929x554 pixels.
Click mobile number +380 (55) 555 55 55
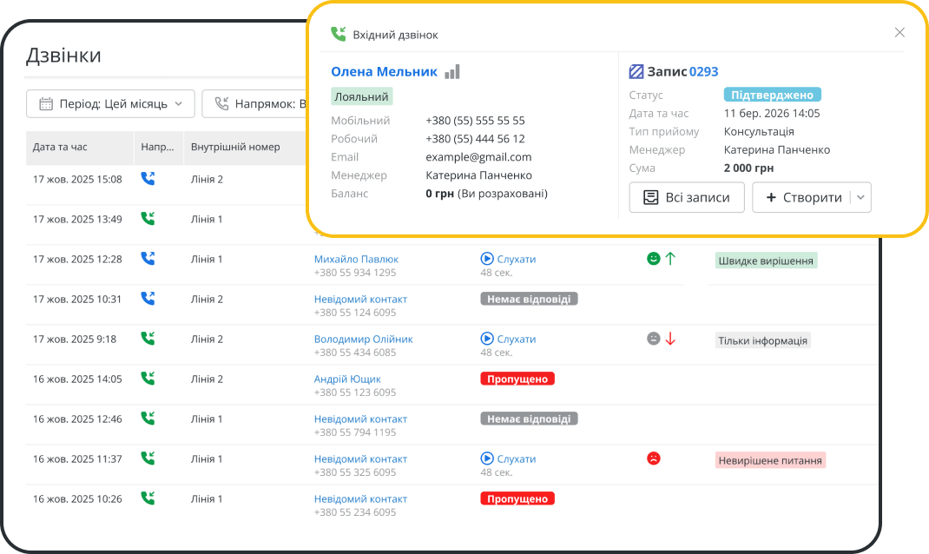coord(475,121)
